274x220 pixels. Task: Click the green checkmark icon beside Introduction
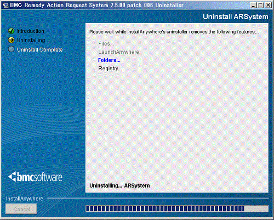(x=12, y=31)
